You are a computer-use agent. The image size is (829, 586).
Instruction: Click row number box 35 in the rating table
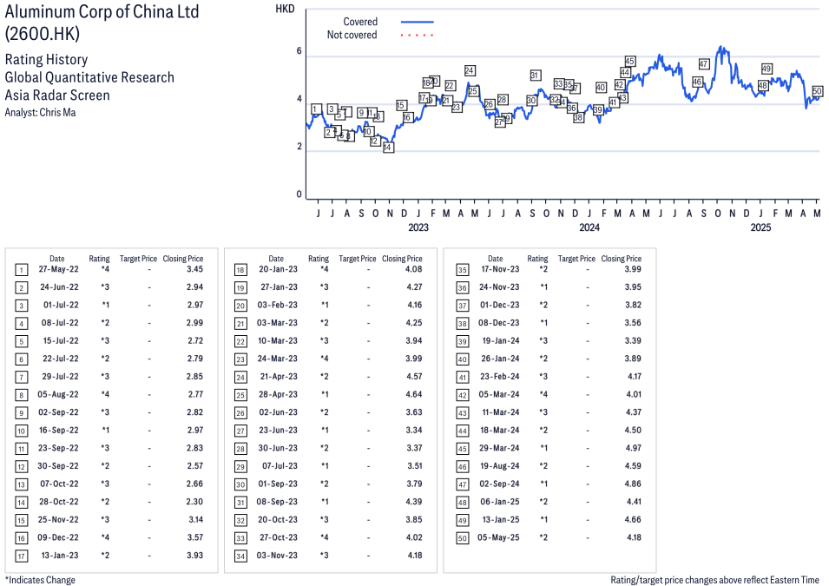tap(463, 270)
